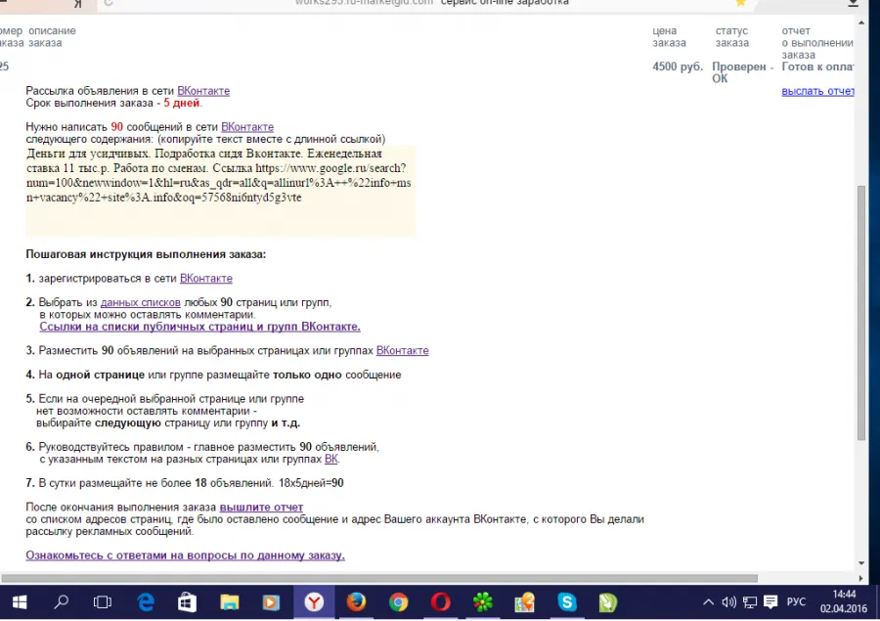Click the order price '4500 руб.'
The image size is (880, 621).
[678, 67]
